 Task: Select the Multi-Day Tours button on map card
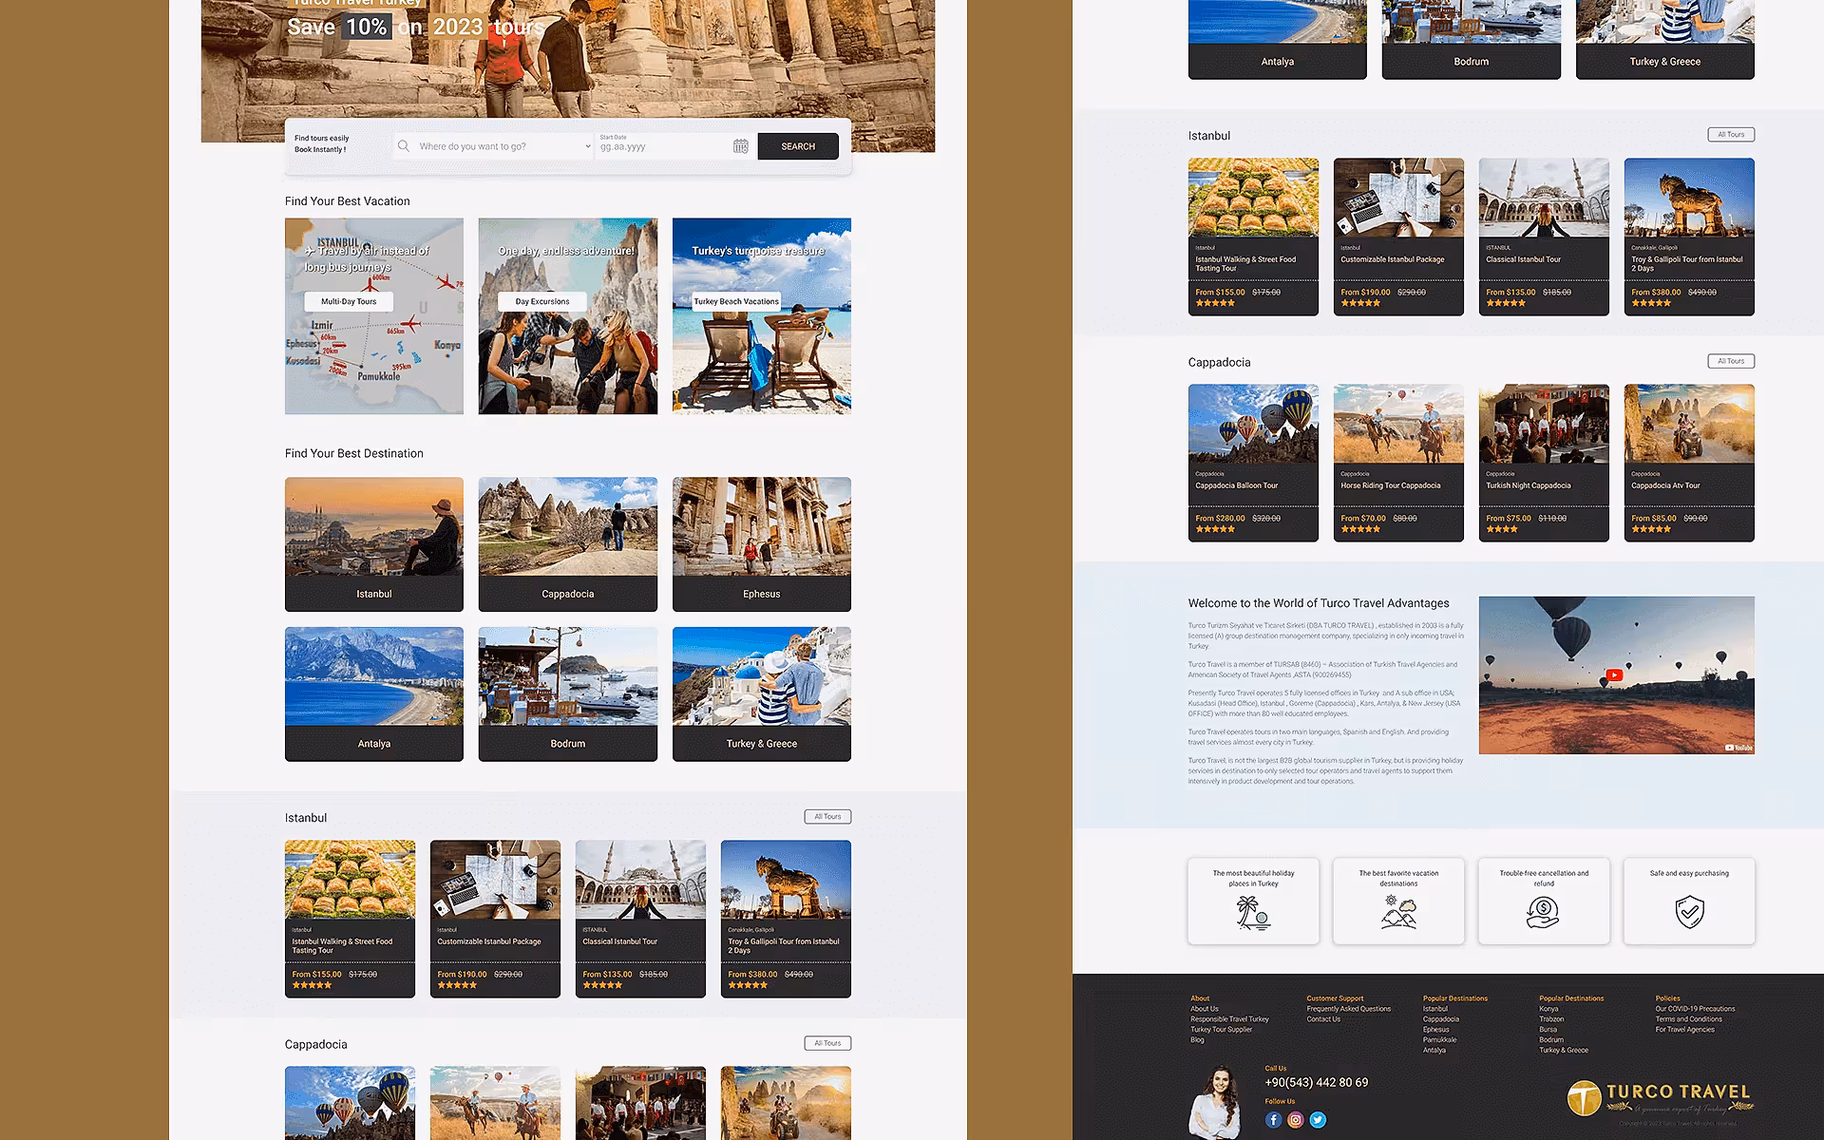tap(348, 301)
